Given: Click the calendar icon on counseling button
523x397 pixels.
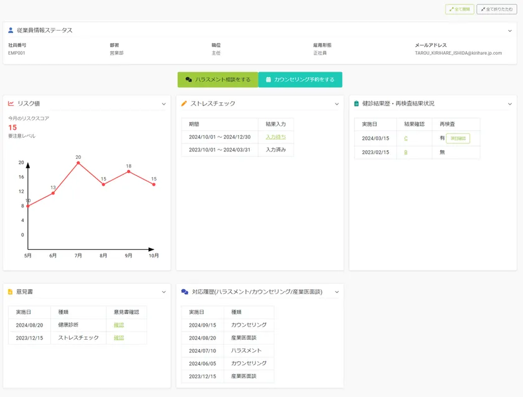Looking at the screenshot, I should pos(268,80).
